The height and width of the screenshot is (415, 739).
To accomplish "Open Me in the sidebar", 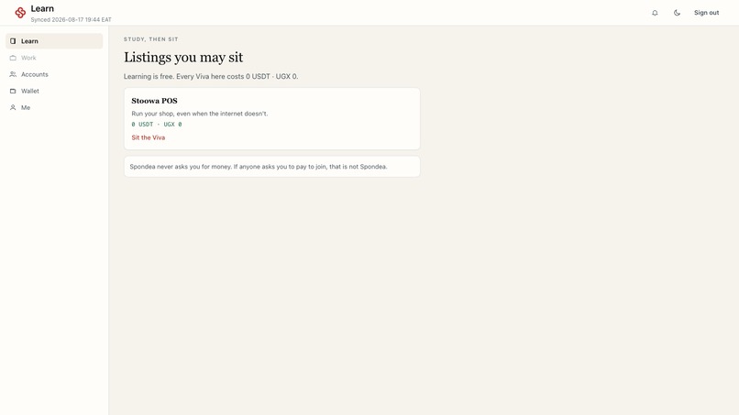I will tap(54, 107).
